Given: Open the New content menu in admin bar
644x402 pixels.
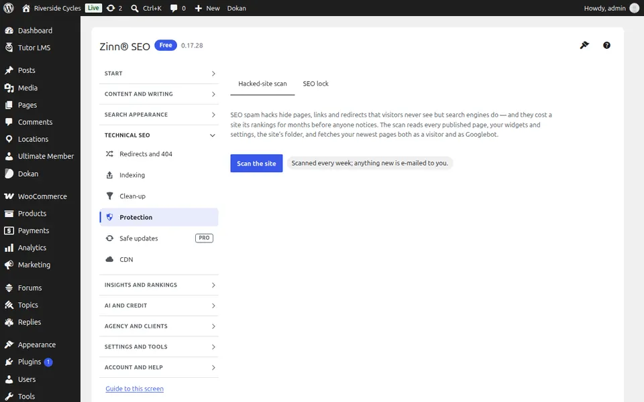Looking at the screenshot, I should pos(207,8).
